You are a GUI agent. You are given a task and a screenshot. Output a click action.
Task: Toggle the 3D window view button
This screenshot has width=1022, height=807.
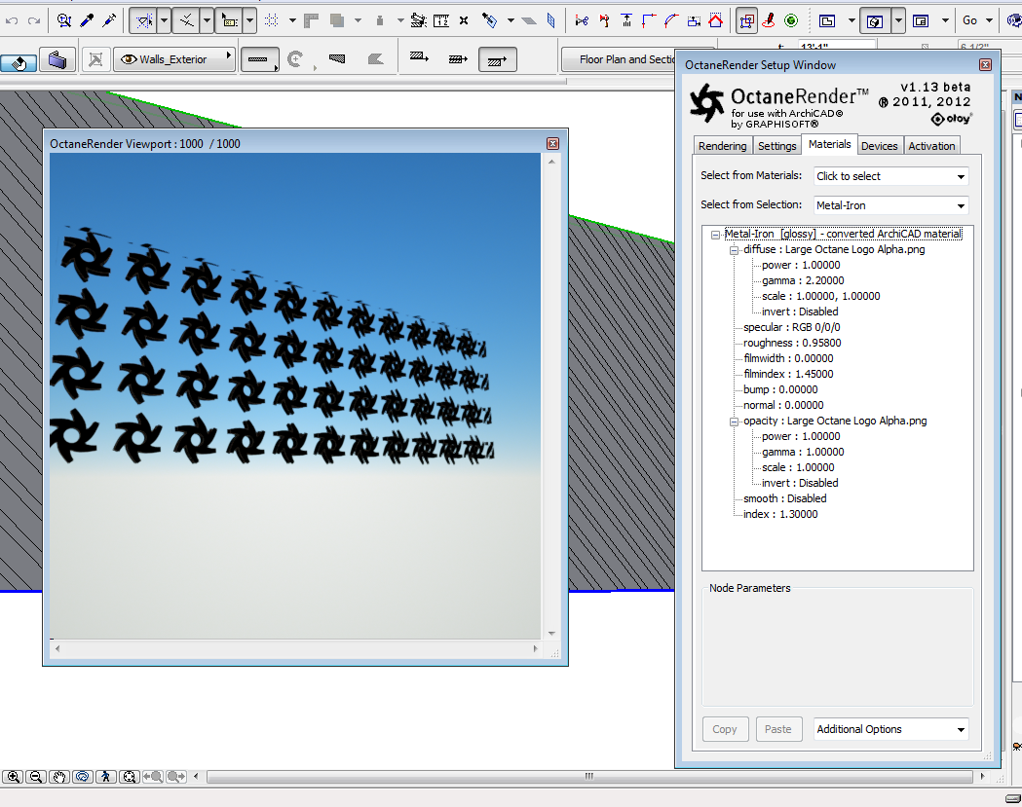(875, 20)
